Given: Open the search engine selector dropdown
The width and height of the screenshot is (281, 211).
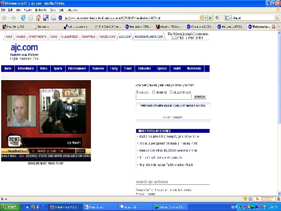Looking at the screenshot, I should pyautogui.click(x=230, y=18).
